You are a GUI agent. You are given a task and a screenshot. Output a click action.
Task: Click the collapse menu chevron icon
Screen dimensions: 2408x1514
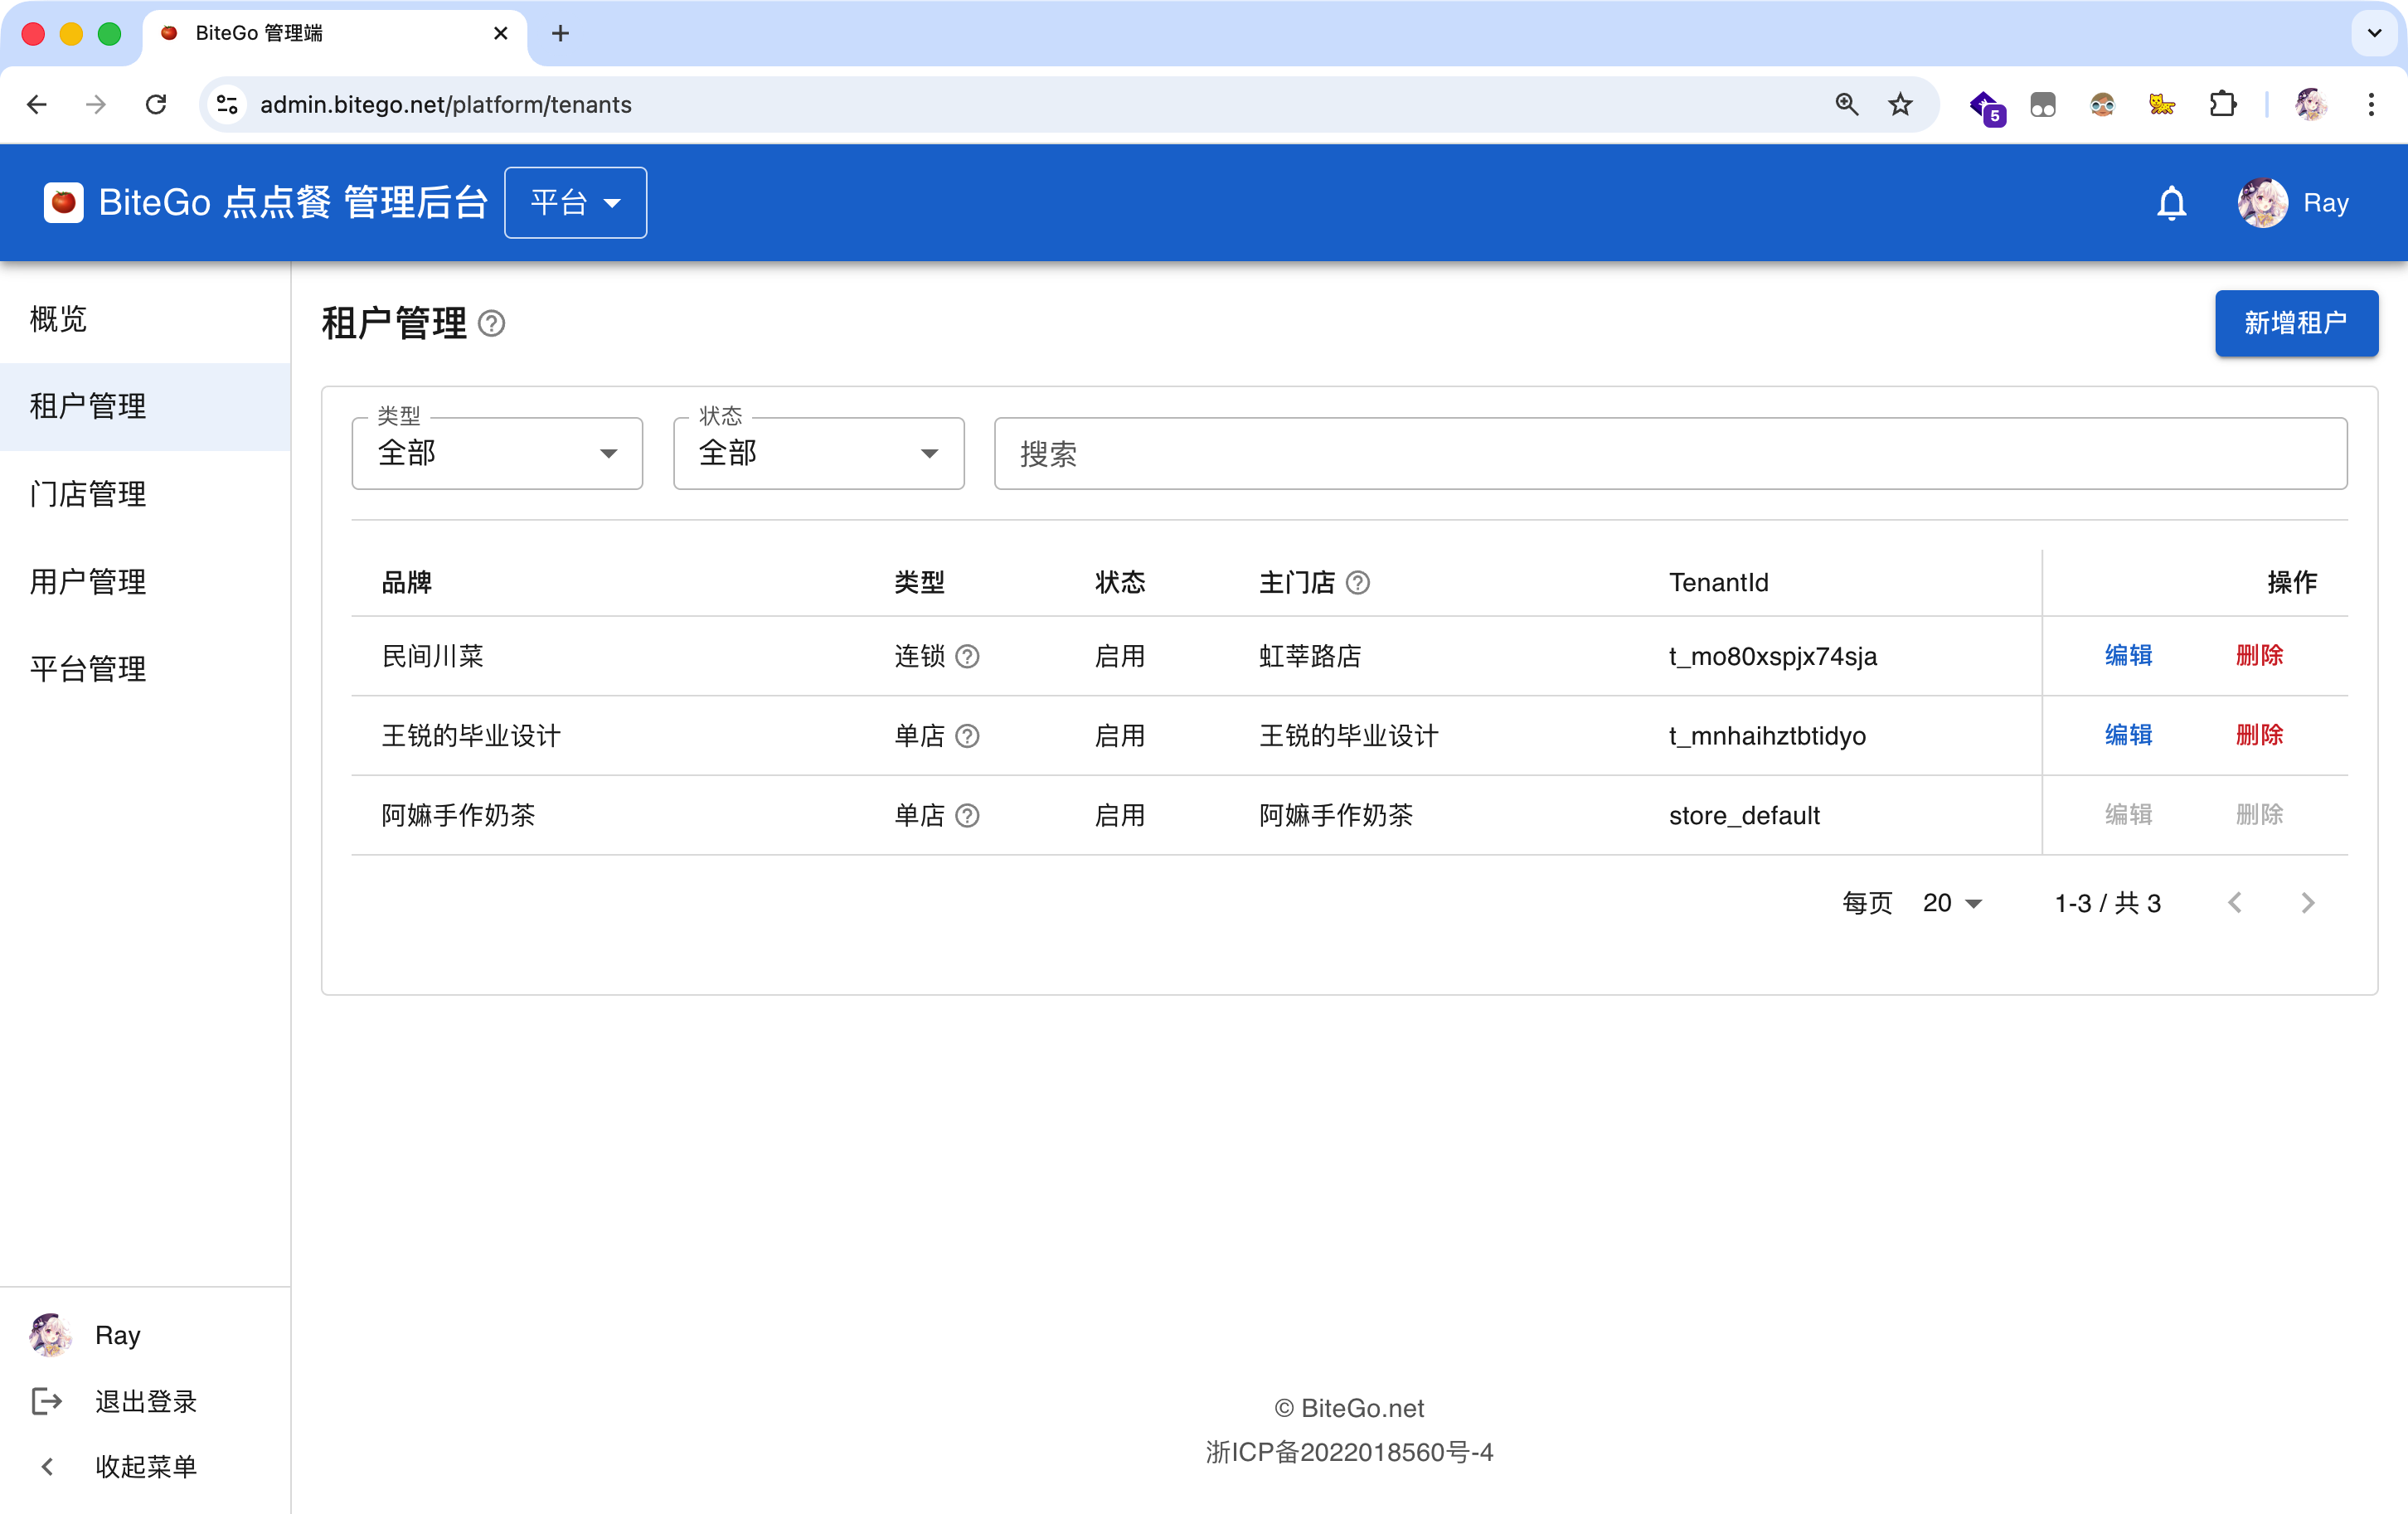[x=47, y=1466]
